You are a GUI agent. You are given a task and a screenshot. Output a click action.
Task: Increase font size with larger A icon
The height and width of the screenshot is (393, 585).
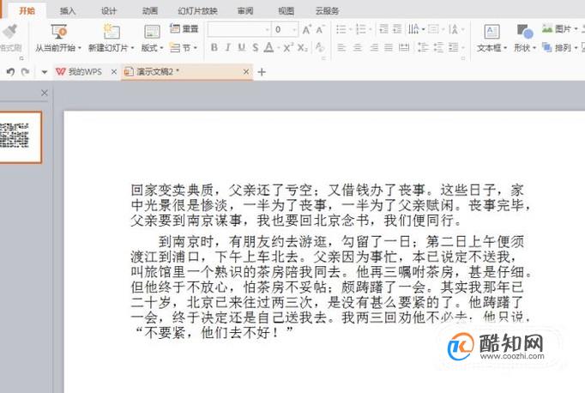point(307,29)
